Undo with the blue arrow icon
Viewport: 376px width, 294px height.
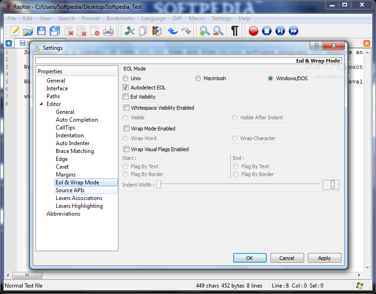point(173,31)
